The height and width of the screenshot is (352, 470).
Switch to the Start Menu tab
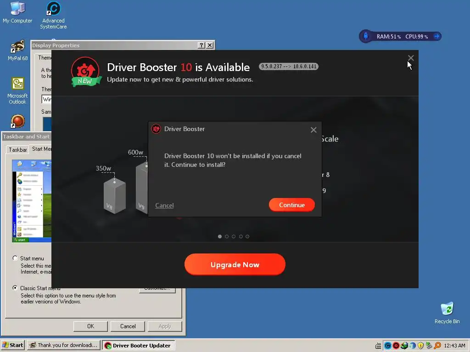coord(41,149)
